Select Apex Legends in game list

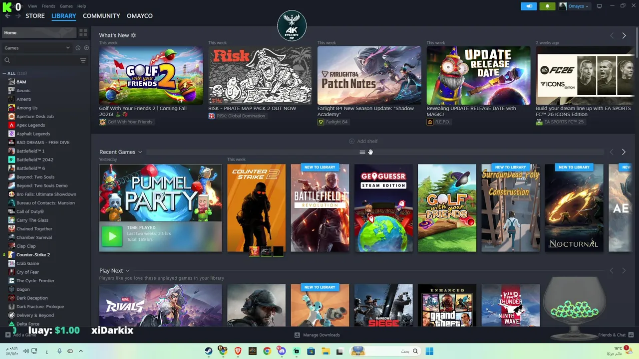point(30,125)
